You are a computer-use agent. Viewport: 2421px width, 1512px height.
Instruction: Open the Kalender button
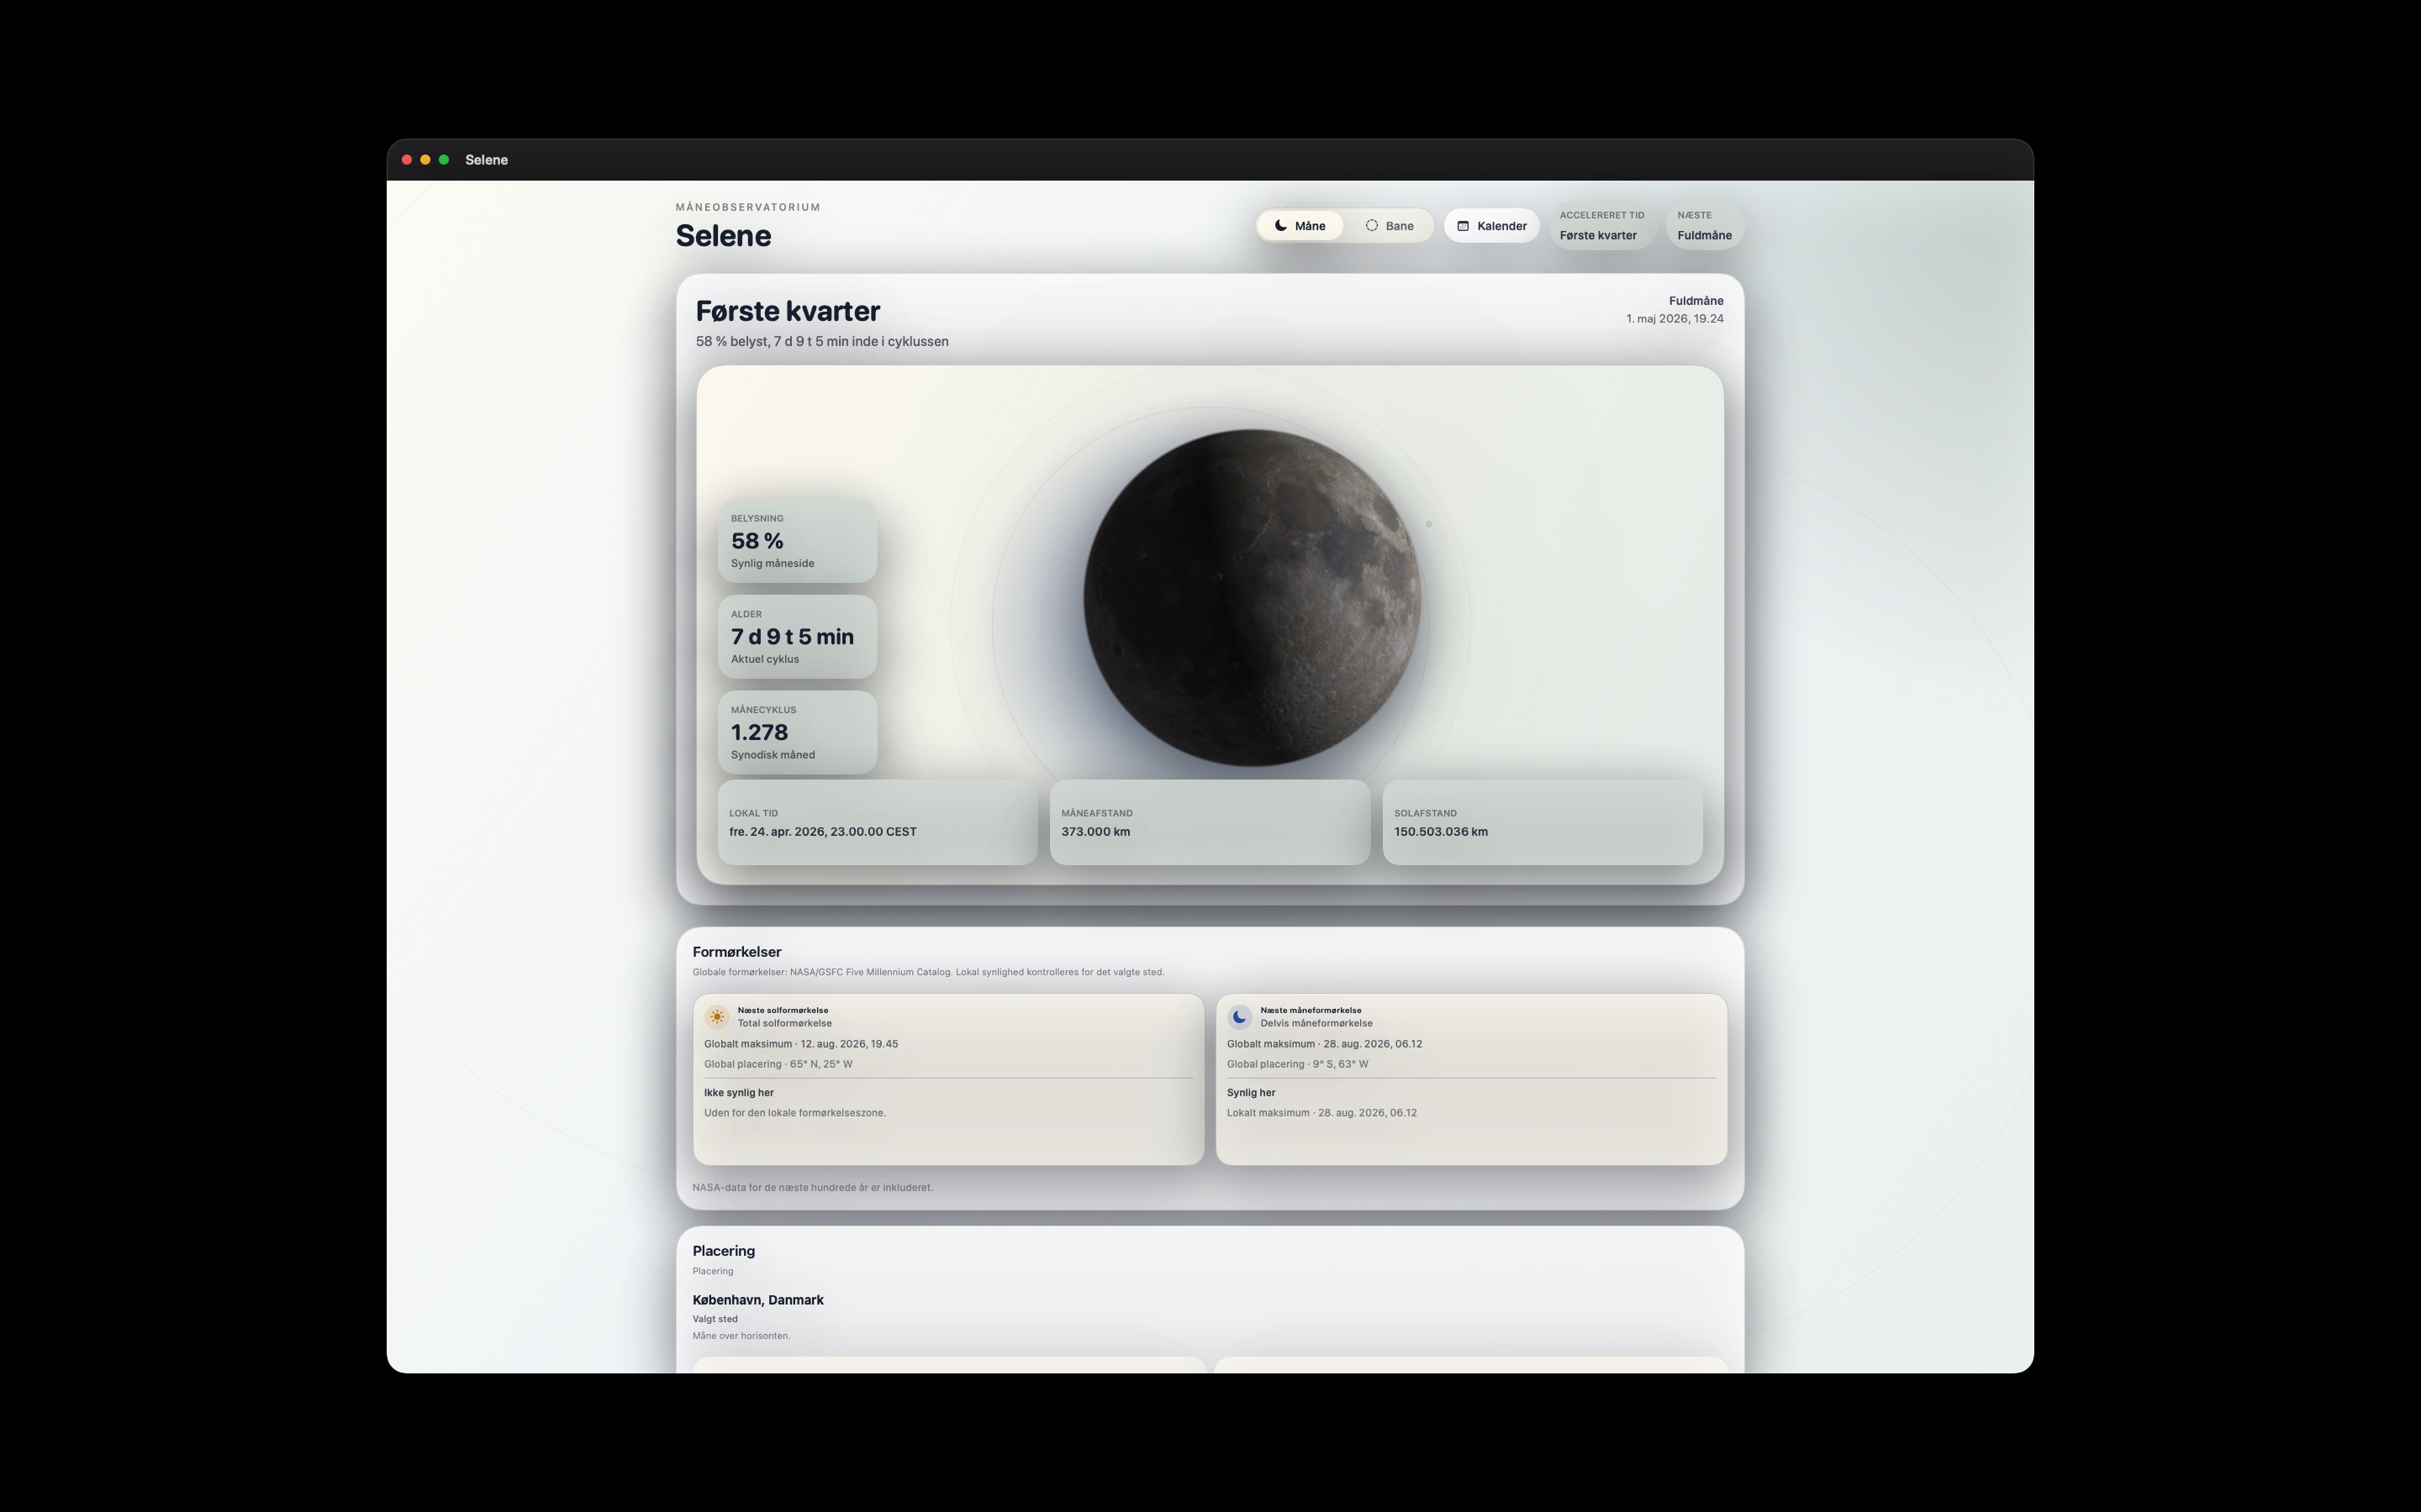pos(1490,225)
